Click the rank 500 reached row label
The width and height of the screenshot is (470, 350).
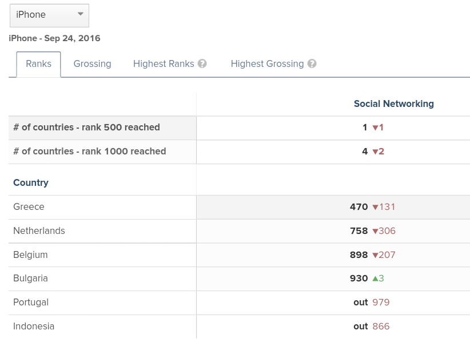(x=86, y=128)
